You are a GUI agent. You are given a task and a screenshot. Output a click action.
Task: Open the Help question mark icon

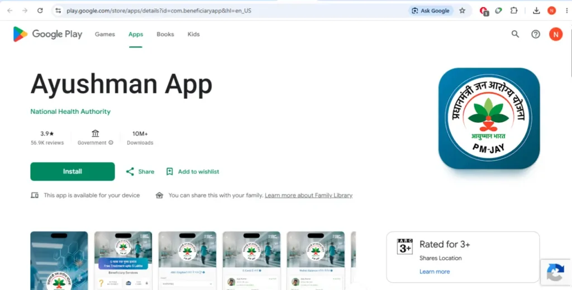click(x=536, y=34)
